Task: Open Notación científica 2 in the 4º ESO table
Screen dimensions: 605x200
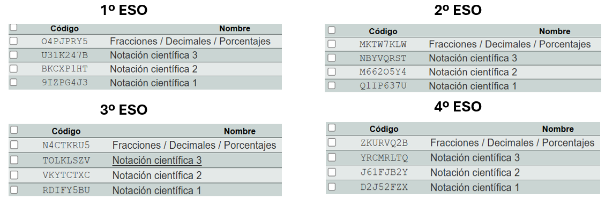Action: [x=475, y=172]
